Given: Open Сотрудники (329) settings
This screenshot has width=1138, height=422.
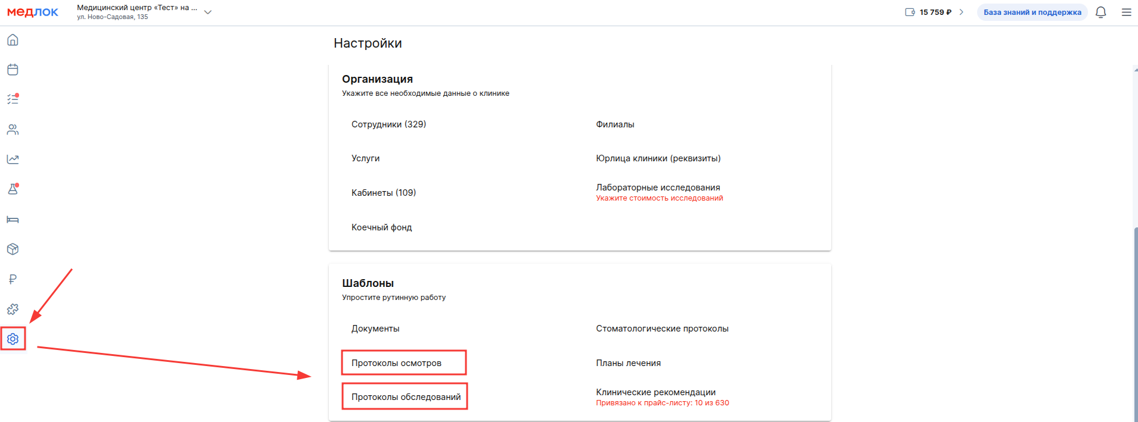Looking at the screenshot, I should tap(388, 124).
